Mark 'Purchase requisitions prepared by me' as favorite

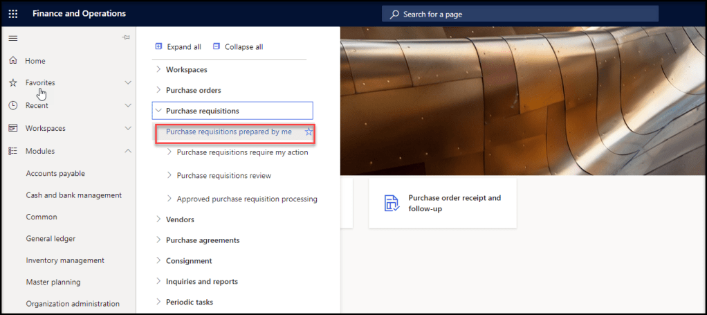point(309,132)
